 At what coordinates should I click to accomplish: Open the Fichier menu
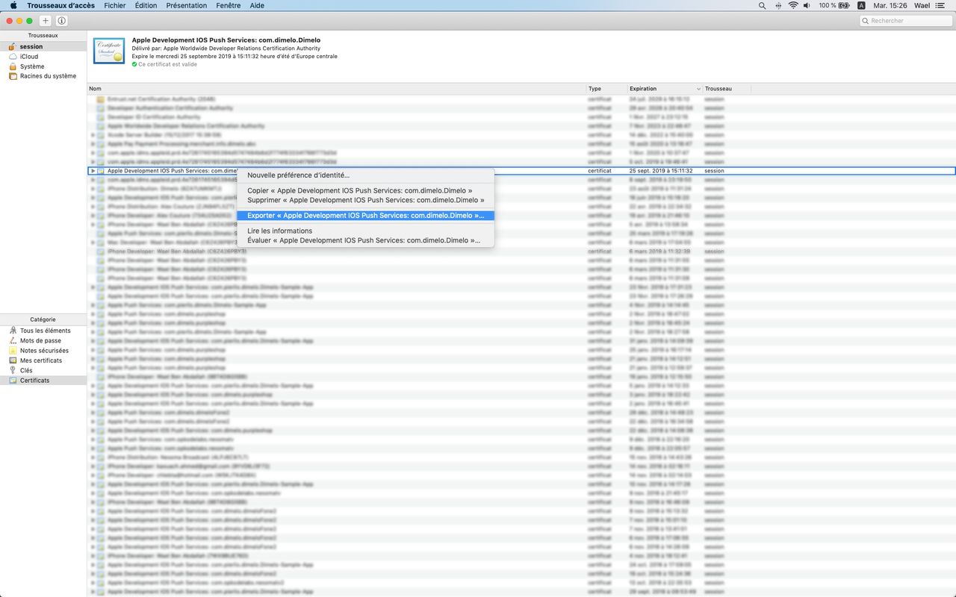coord(115,5)
